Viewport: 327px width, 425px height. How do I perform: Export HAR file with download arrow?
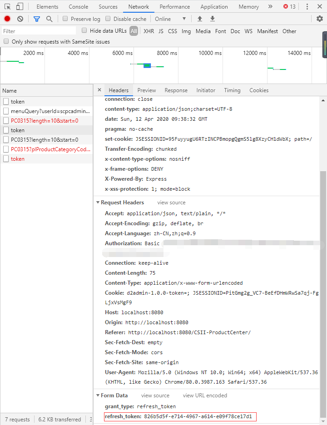[213, 19]
